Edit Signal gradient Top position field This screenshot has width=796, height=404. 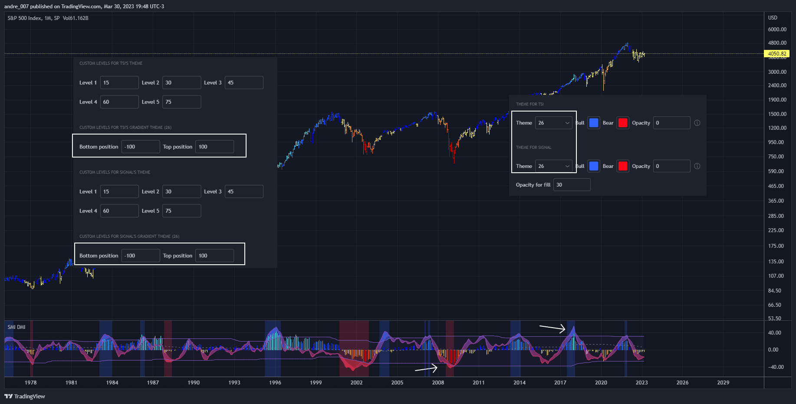tap(215, 256)
